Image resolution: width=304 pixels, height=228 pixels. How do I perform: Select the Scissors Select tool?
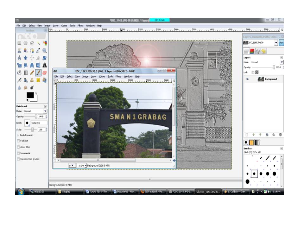[19, 50]
